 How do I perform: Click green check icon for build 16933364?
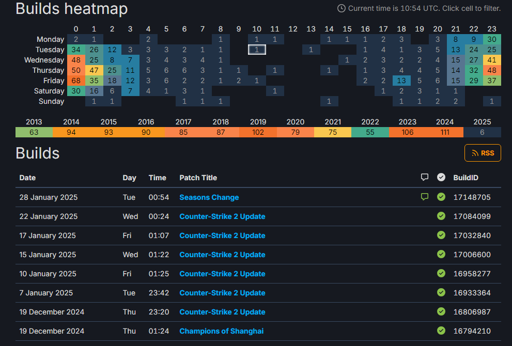pos(441,292)
